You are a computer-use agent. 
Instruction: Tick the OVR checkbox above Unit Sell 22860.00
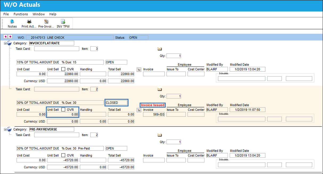[63, 69]
